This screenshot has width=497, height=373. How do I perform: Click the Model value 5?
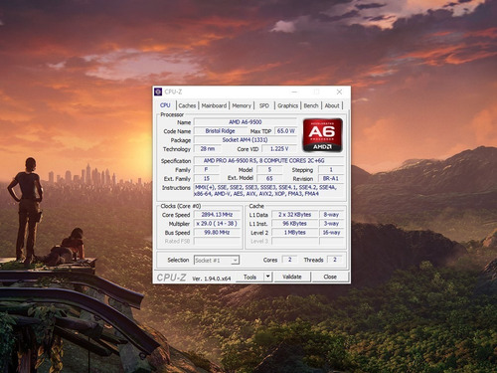pyautogui.click(x=269, y=170)
